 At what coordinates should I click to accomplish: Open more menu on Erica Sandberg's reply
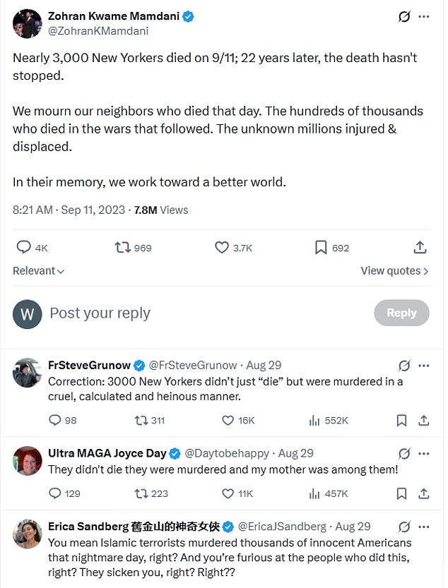pyautogui.click(x=424, y=527)
